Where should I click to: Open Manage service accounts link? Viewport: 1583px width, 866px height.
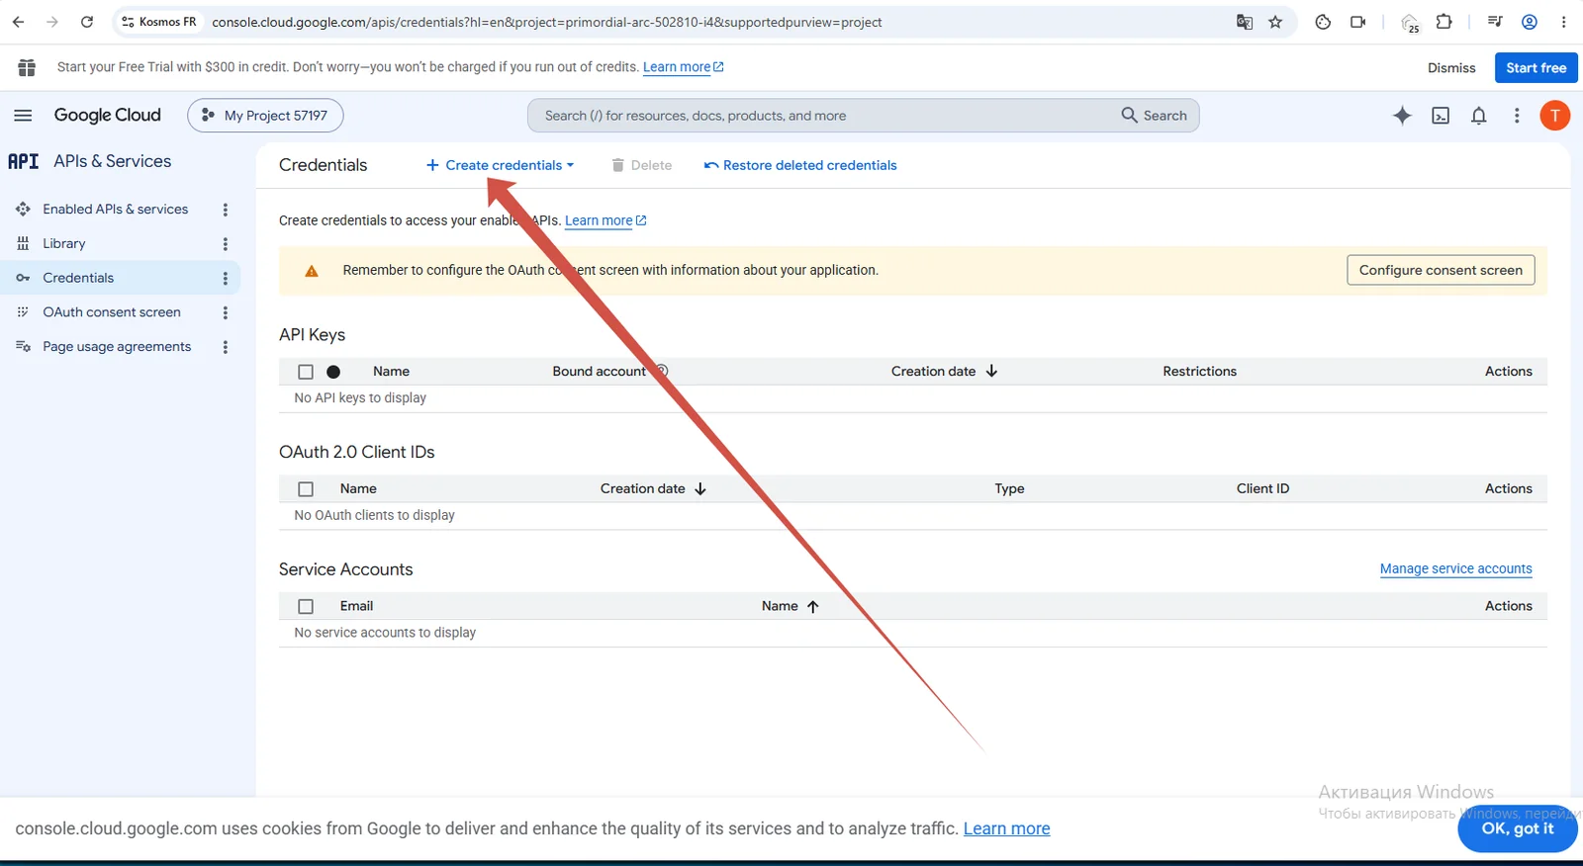1455,568
